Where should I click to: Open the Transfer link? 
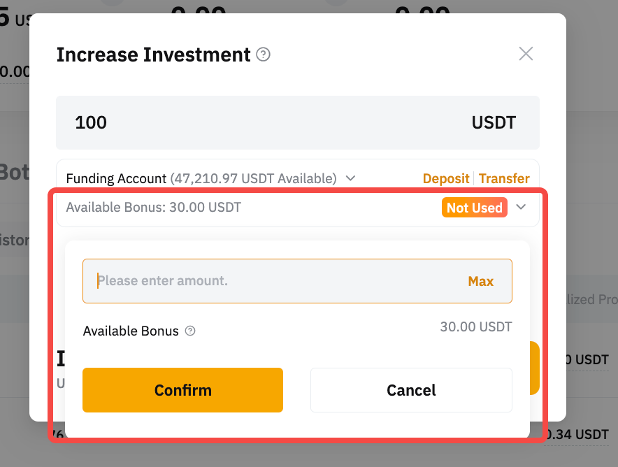504,178
